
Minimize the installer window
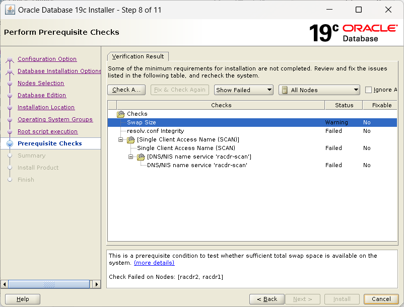[x=329, y=10]
